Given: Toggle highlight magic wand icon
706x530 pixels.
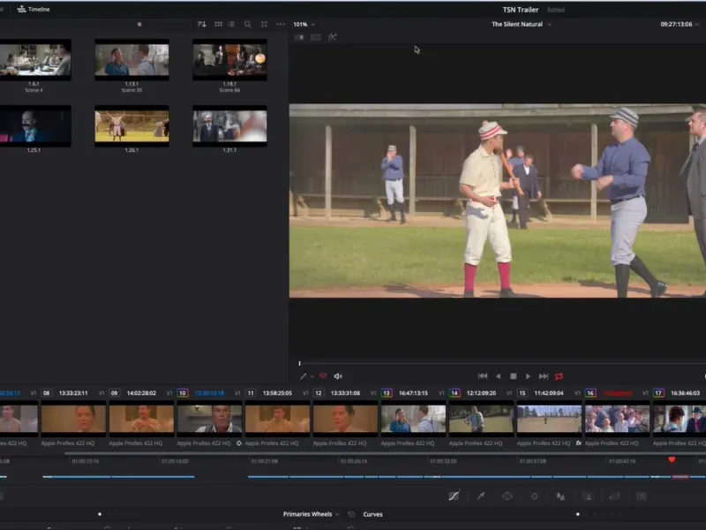Looking at the screenshot, I should (x=333, y=37).
